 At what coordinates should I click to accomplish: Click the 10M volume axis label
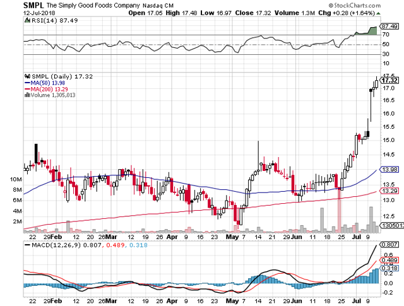(16, 179)
